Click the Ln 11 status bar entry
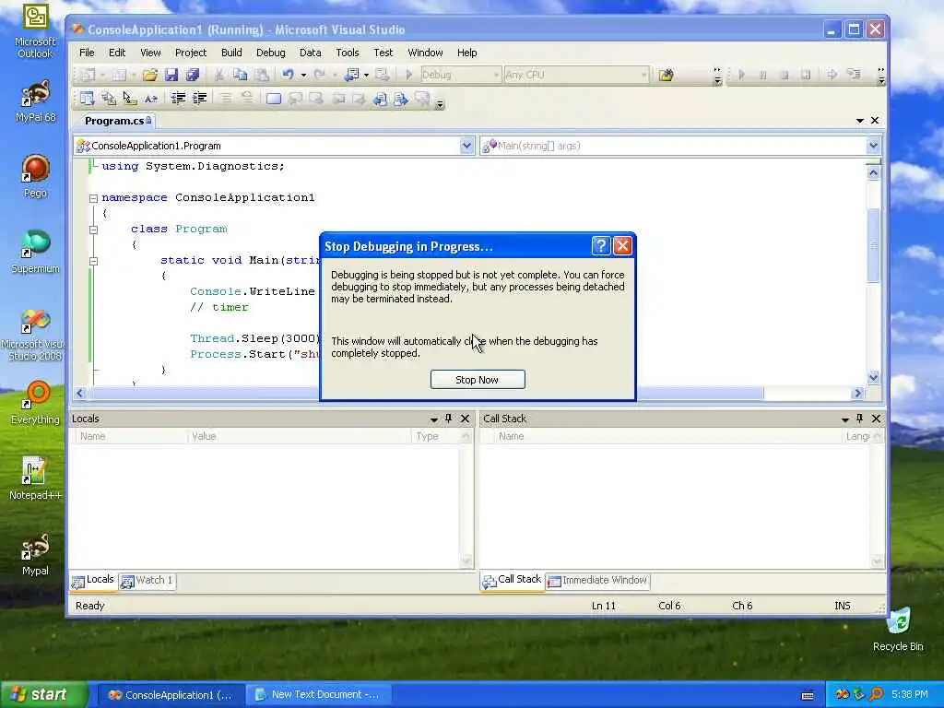Image resolution: width=944 pixels, height=708 pixels. coord(604,606)
